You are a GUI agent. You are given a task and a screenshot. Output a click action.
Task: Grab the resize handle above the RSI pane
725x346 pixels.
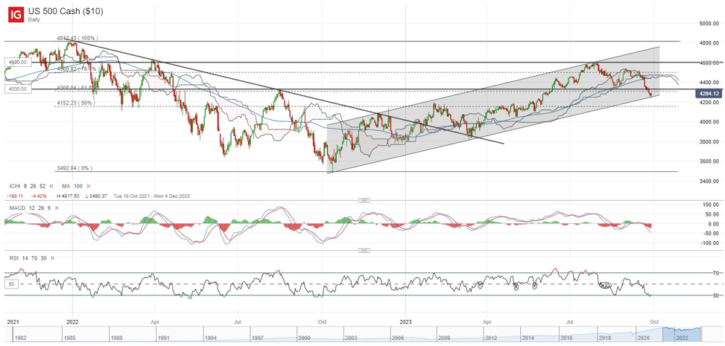tap(364, 250)
